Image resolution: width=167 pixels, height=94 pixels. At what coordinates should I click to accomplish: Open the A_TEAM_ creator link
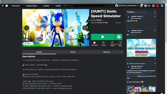[98, 20]
